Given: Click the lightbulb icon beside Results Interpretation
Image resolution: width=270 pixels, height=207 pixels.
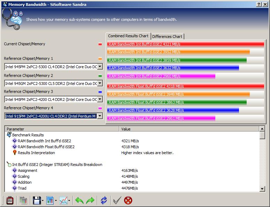Looking at the screenshot, I should [15, 152].
